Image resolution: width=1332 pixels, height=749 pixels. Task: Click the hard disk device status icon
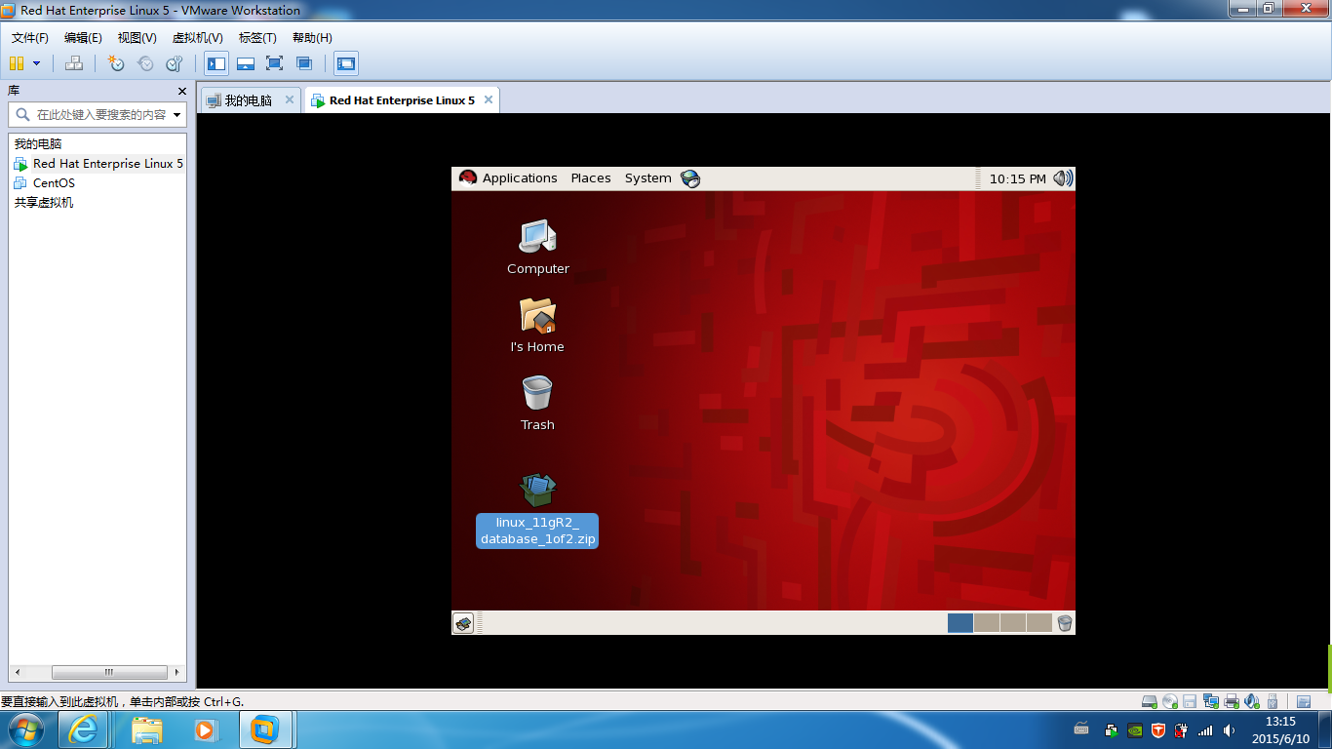click(1150, 701)
